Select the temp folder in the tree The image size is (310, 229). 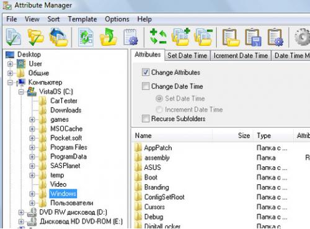57,175
